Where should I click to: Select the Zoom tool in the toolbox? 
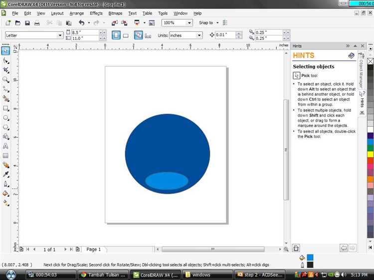pyautogui.click(x=6, y=80)
